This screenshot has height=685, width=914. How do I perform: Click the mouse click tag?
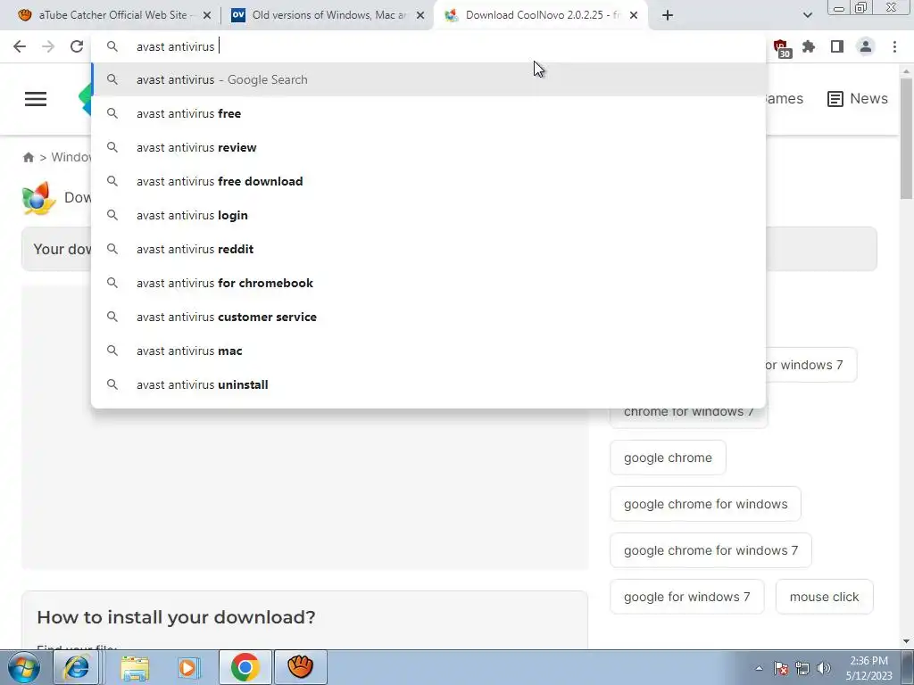tap(824, 597)
